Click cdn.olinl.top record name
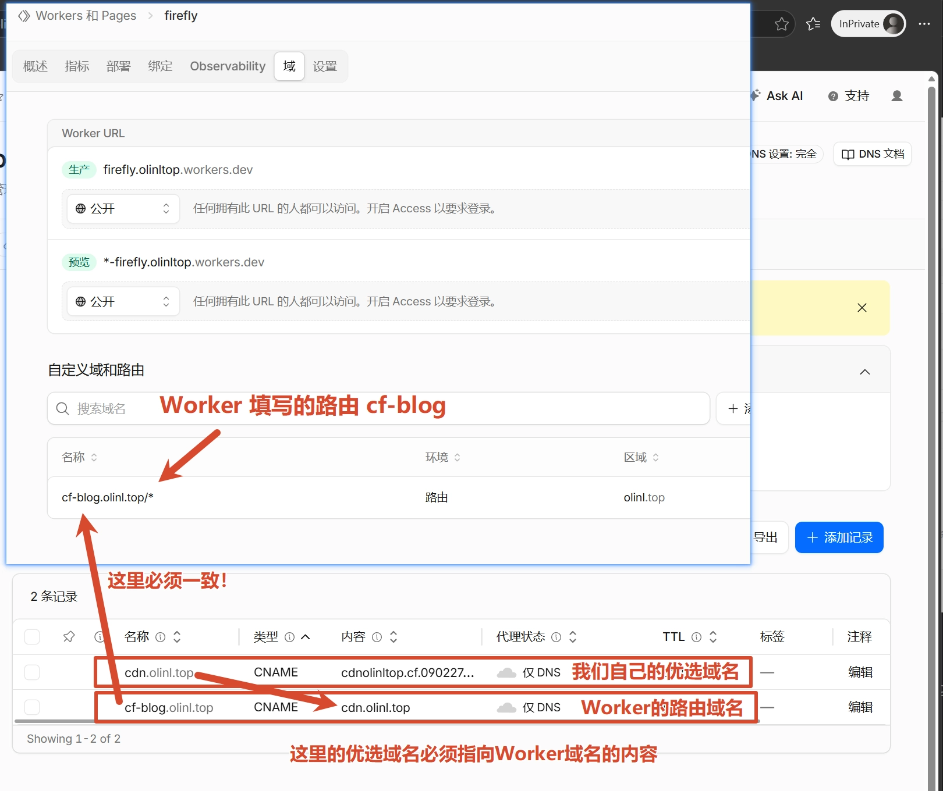The image size is (943, 791). point(159,673)
